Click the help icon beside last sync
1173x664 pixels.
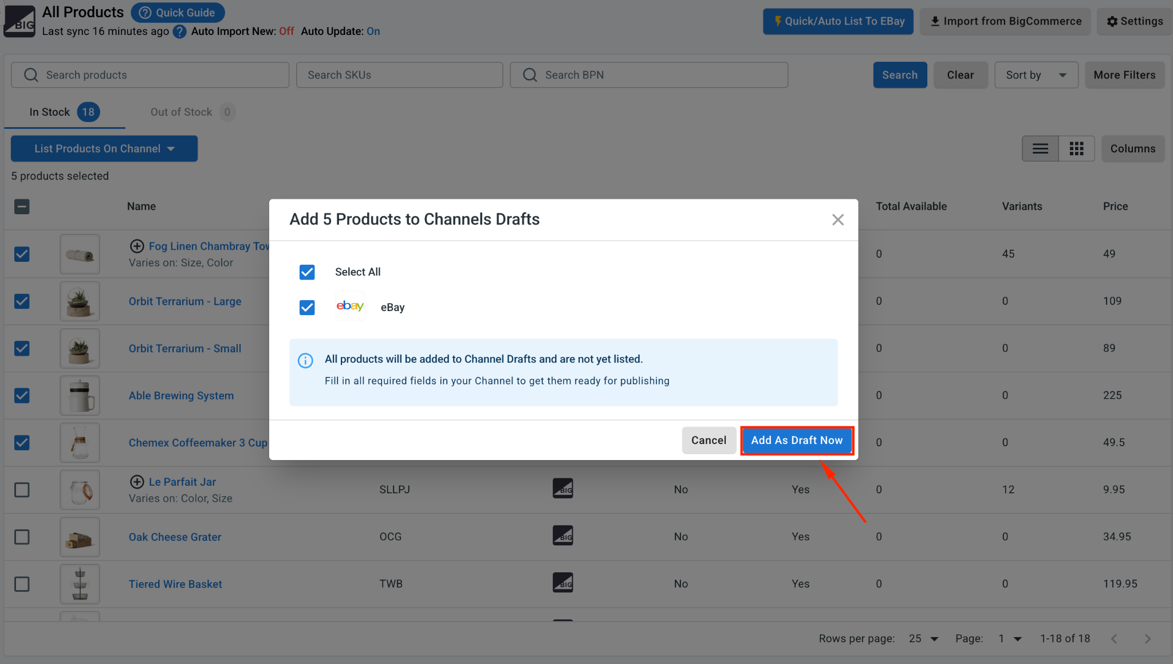click(x=180, y=32)
